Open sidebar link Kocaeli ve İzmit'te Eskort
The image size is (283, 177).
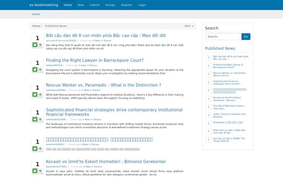pos(227,99)
